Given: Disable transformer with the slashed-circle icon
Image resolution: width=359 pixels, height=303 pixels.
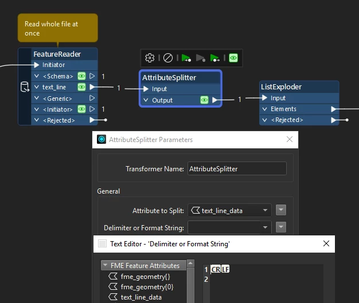Looking at the screenshot, I should click(x=168, y=58).
